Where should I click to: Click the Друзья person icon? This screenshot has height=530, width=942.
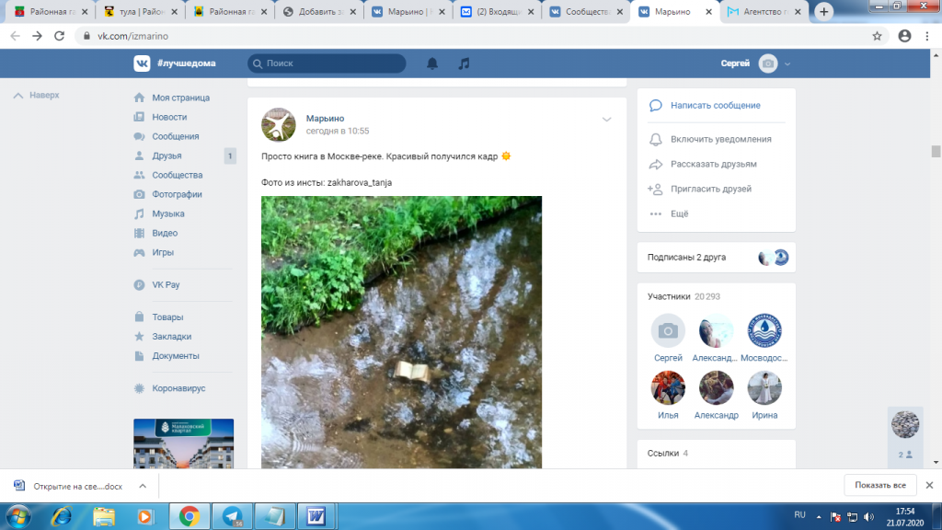(140, 156)
